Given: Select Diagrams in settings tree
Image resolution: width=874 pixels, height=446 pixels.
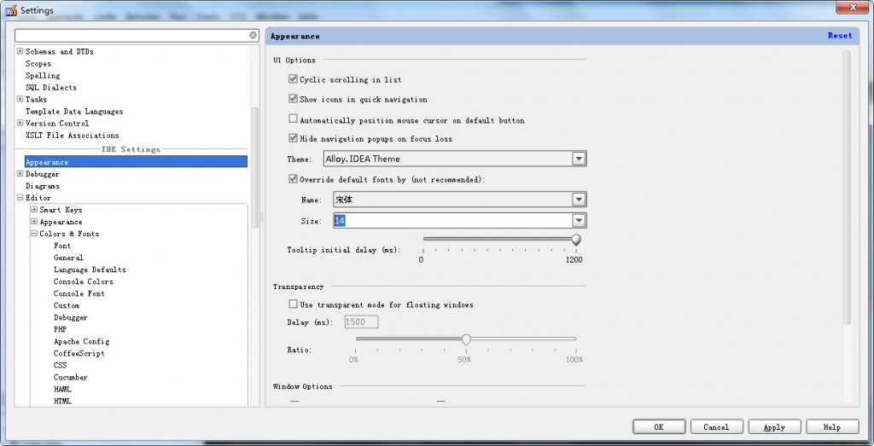Looking at the screenshot, I should pos(43,186).
